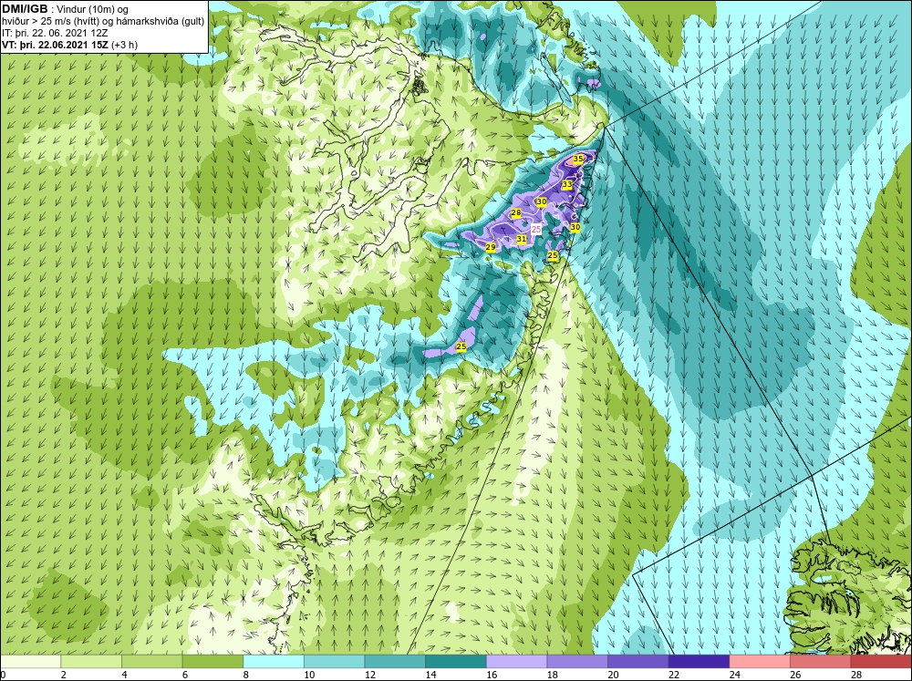
Task: Pick the 18–20 m/s purple swatch
Action: point(577,661)
